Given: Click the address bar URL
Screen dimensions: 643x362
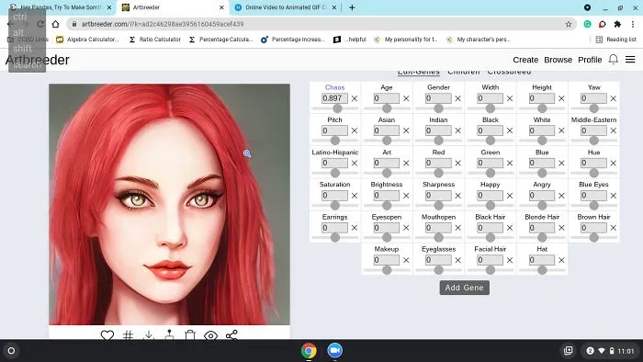Looking at the screenshot, I should (x=163, y=24).
